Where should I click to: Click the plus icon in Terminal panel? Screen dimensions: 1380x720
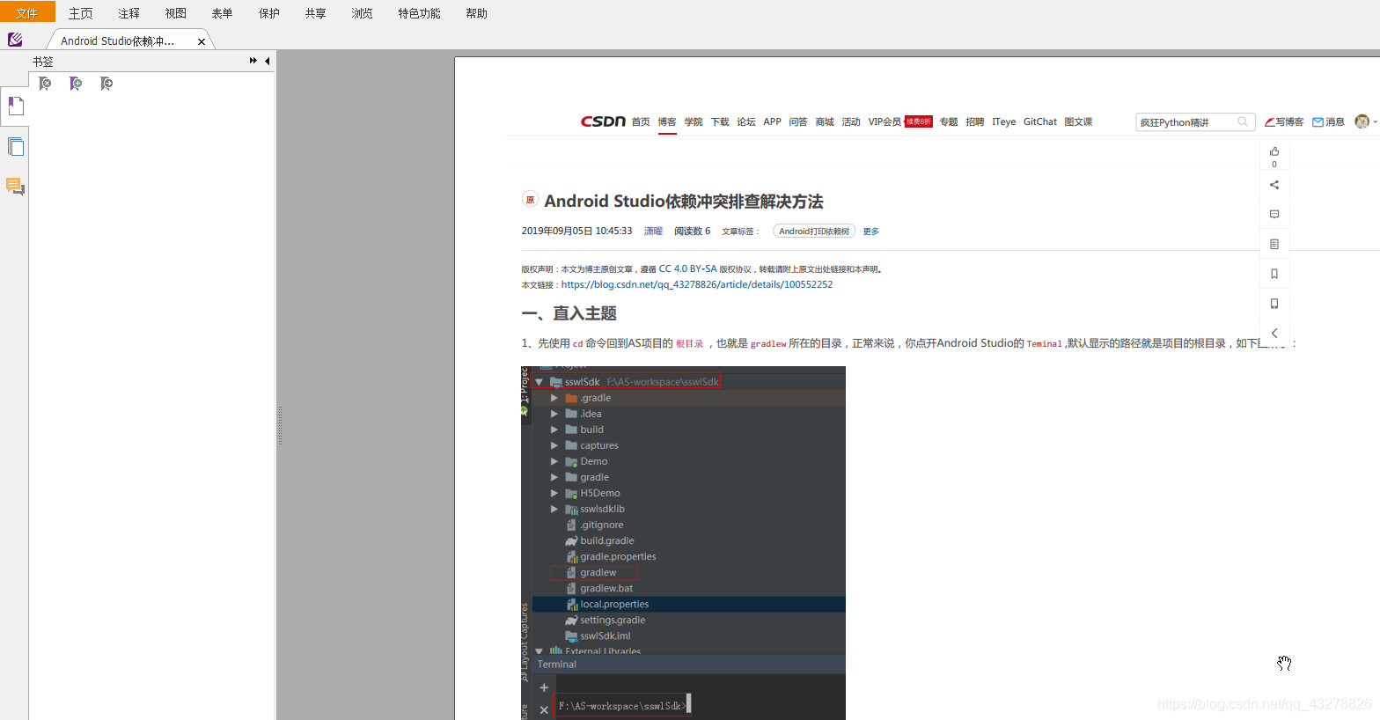544,687
